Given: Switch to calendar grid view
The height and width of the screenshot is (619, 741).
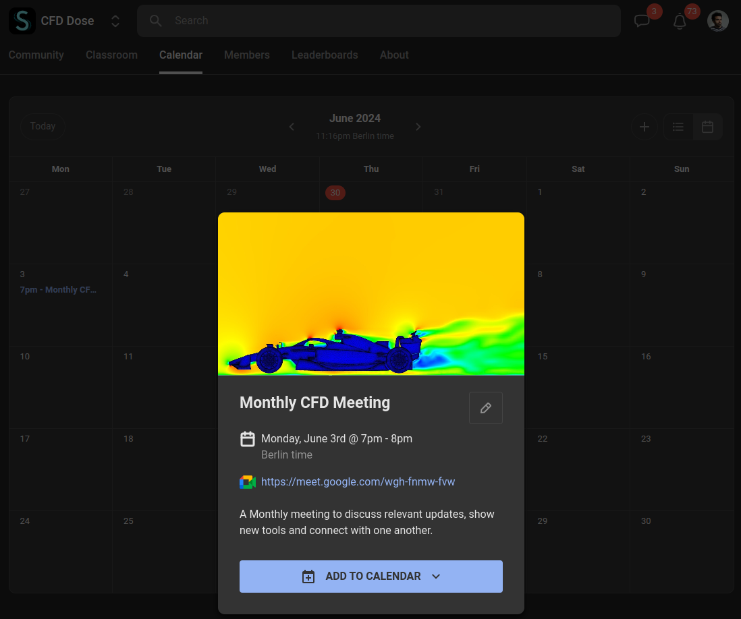Looking at the screenshot, I should click(x=707, y=126).
